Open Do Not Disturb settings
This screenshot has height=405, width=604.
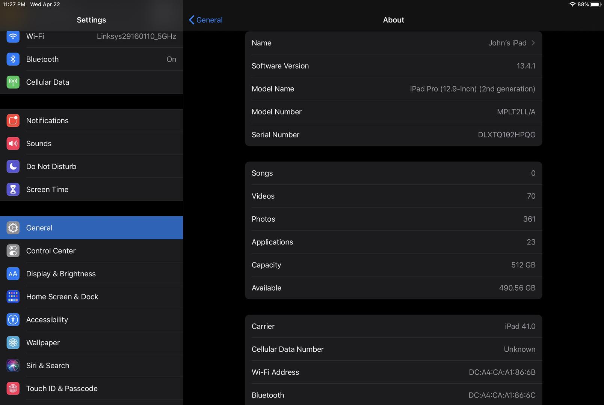(x=92, y=166)
